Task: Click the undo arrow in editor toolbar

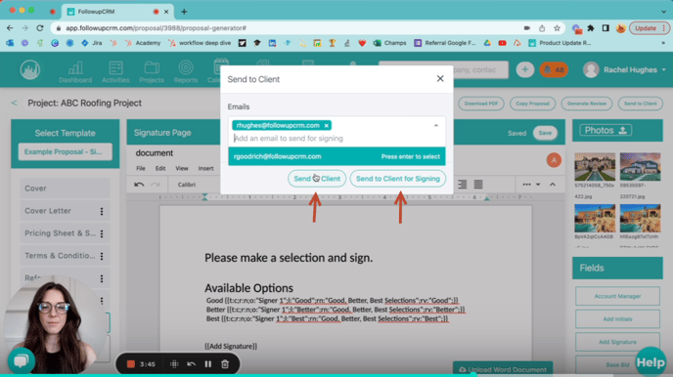Action: pyautogui.click(x=139, y=185)
